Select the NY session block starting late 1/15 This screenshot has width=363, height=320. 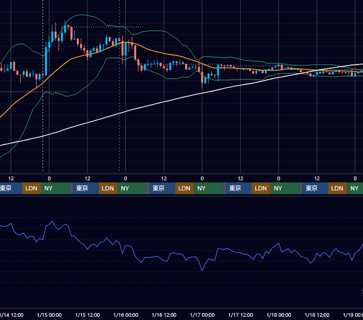tap(132, 188)
